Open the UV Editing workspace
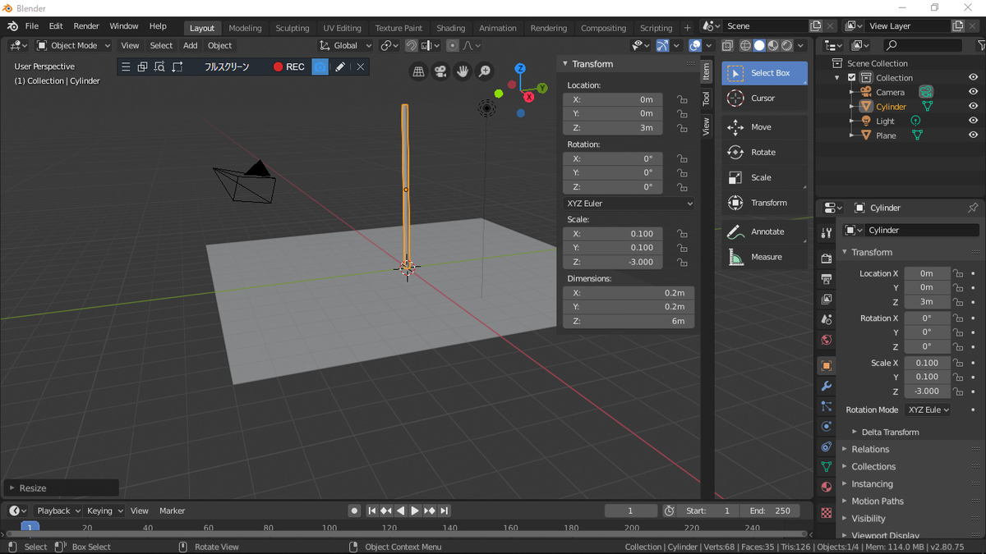Screen dimensions: 986x554 tap(342, 28)
